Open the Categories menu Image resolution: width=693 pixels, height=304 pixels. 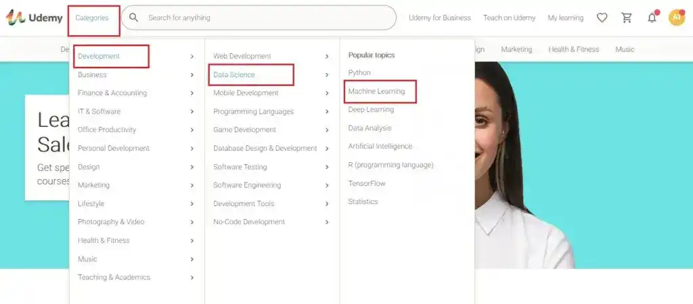pos(92,18)
